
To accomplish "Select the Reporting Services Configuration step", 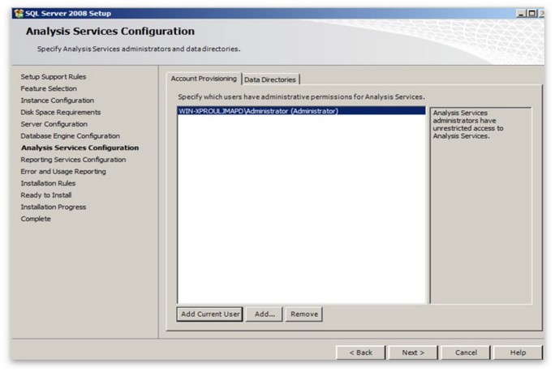I will click(x=73, y=160).
